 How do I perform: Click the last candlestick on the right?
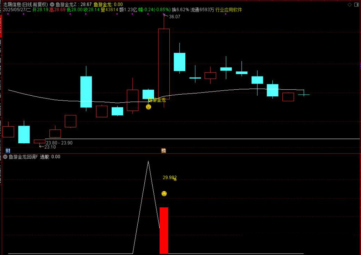(304, 94)
